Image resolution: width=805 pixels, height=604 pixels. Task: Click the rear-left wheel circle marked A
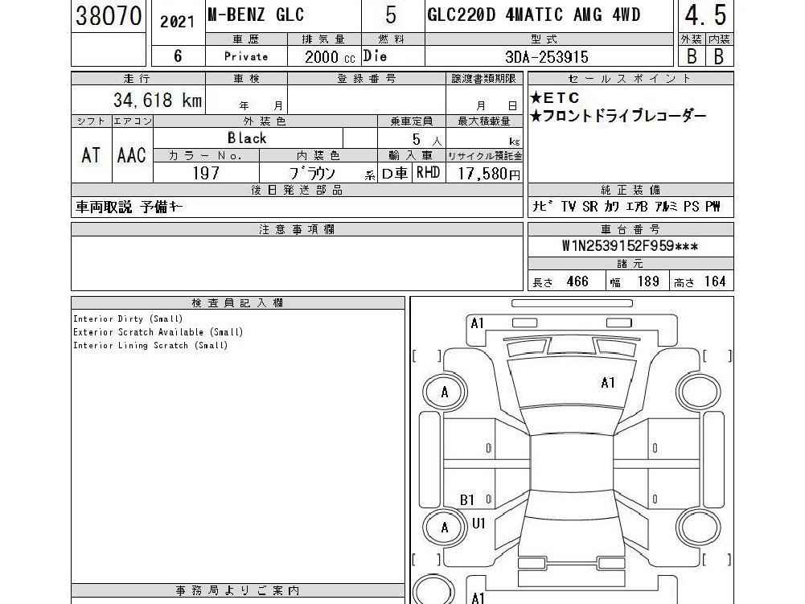pos(445,527)
